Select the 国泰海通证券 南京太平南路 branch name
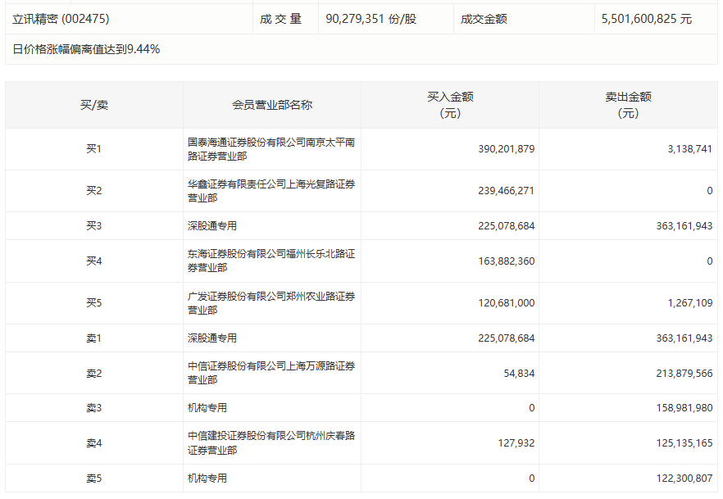This screenshot has width=723, height=499. pos(271,149)
